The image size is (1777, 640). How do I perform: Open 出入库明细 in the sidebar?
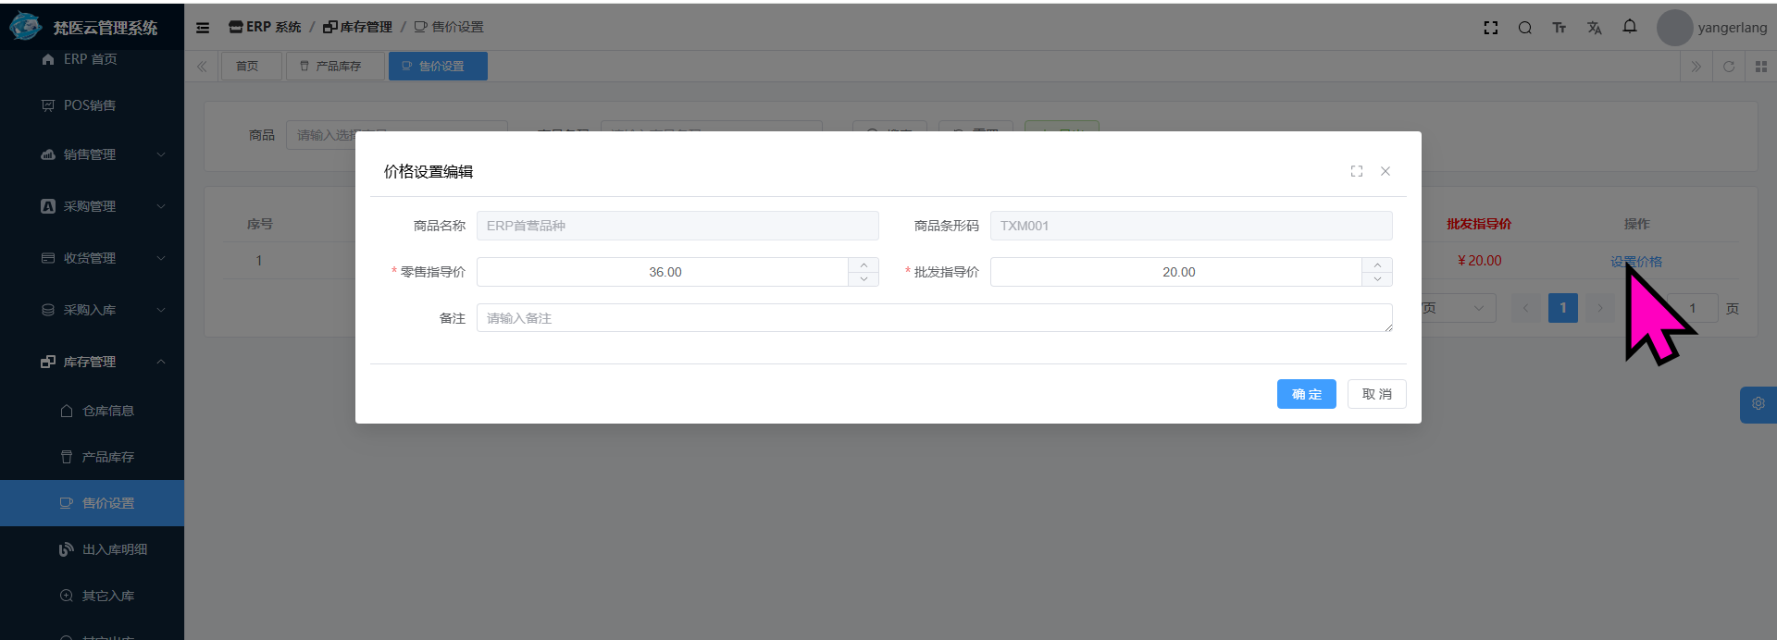[x=114, y=549]
